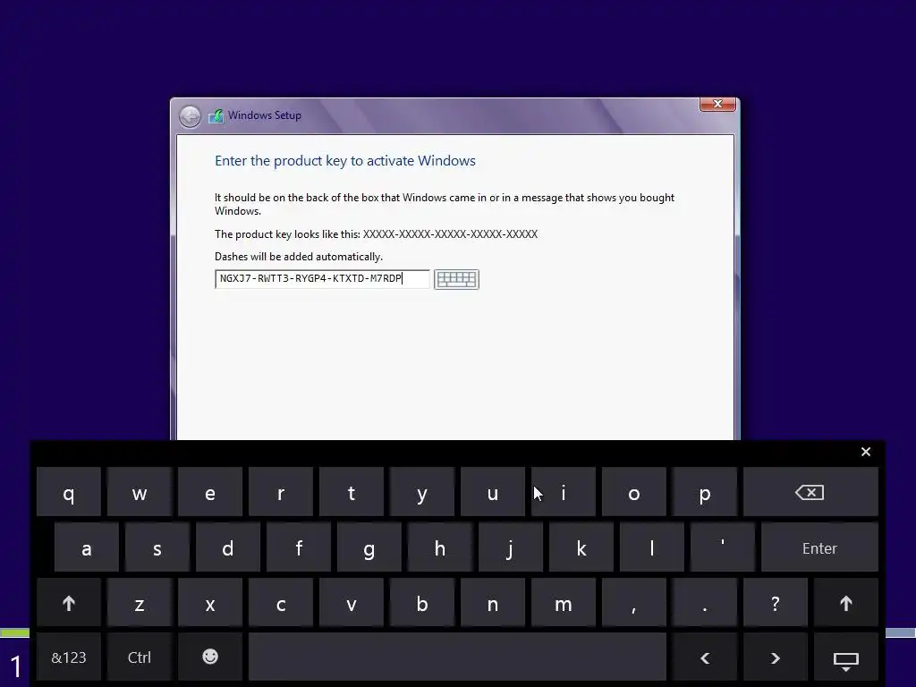Switch to &123 symbols layout
This screenshot has height=687, width=916.
pyautogui.click(x=69, y=657)
